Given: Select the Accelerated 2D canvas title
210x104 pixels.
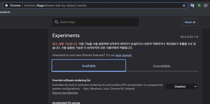Looking at the screenshot, I should click(x=66, y=103).
